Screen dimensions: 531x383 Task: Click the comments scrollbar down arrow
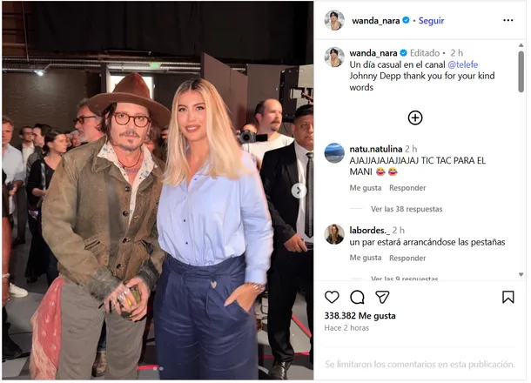[x=521, y=275]
